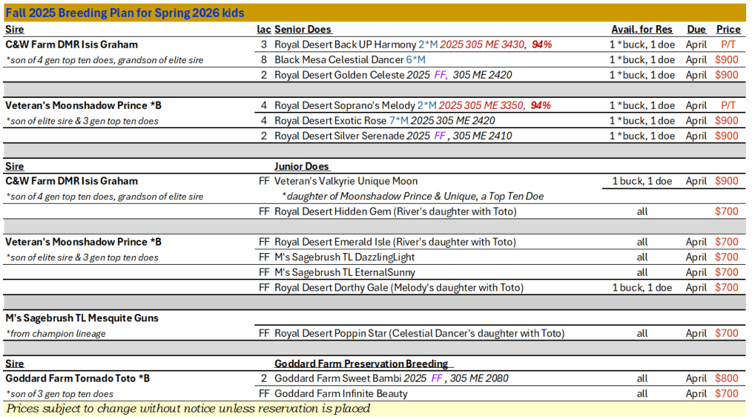Viewport: 752px width, 417px height.
Task: Select sire M's Sagebrush TL Mesquite Guns
Action: point(72,318)
